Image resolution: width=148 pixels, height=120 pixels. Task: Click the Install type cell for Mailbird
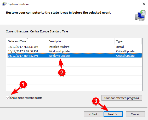pyautogui.click(x=120, y=47)
